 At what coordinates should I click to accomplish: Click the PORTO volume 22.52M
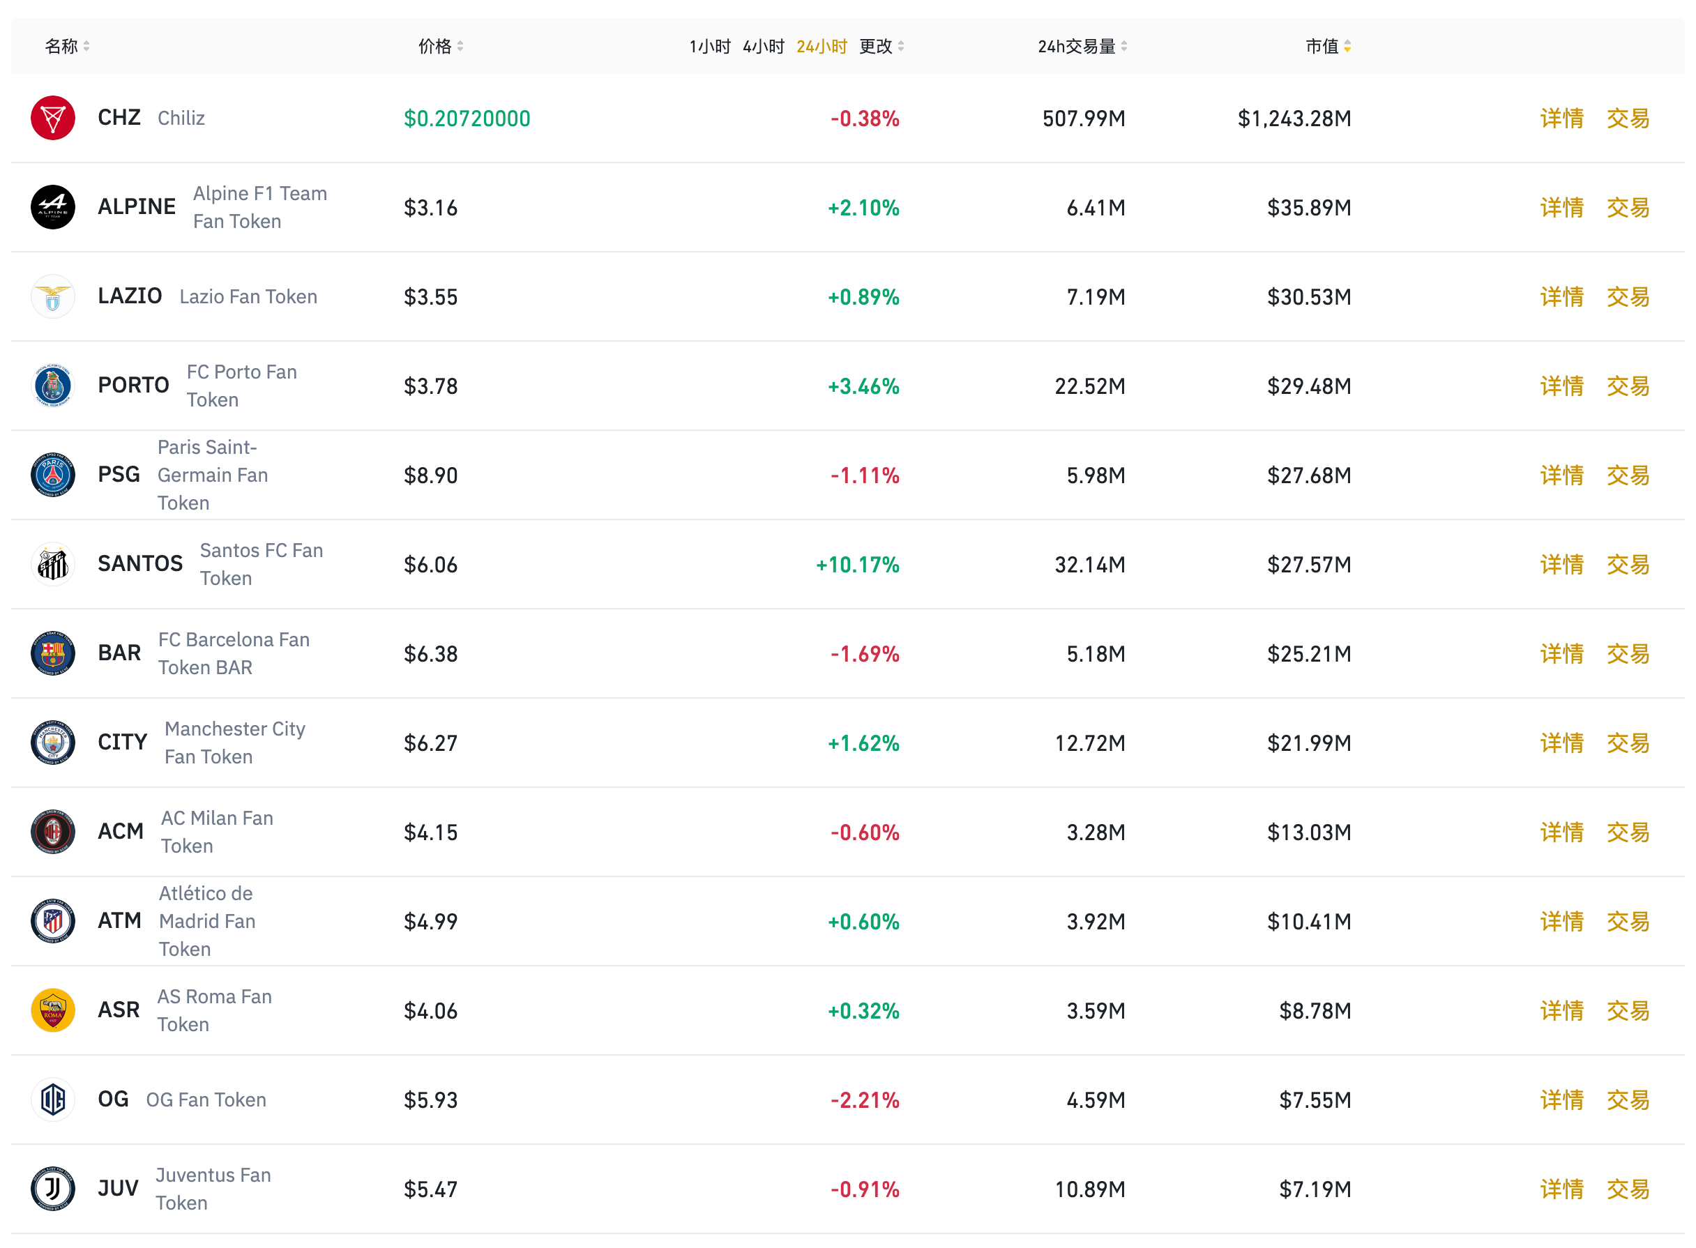coord(1089,386)
